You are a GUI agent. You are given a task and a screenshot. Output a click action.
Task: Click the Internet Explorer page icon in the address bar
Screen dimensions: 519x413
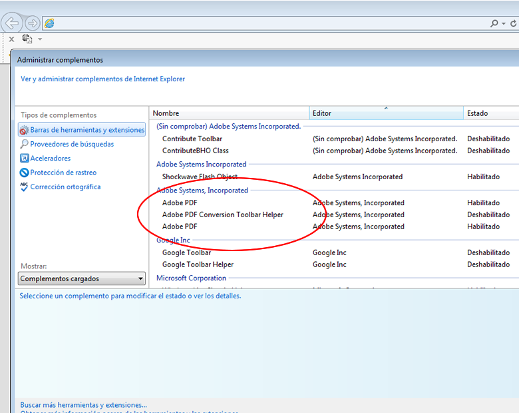tap(49, 23)
